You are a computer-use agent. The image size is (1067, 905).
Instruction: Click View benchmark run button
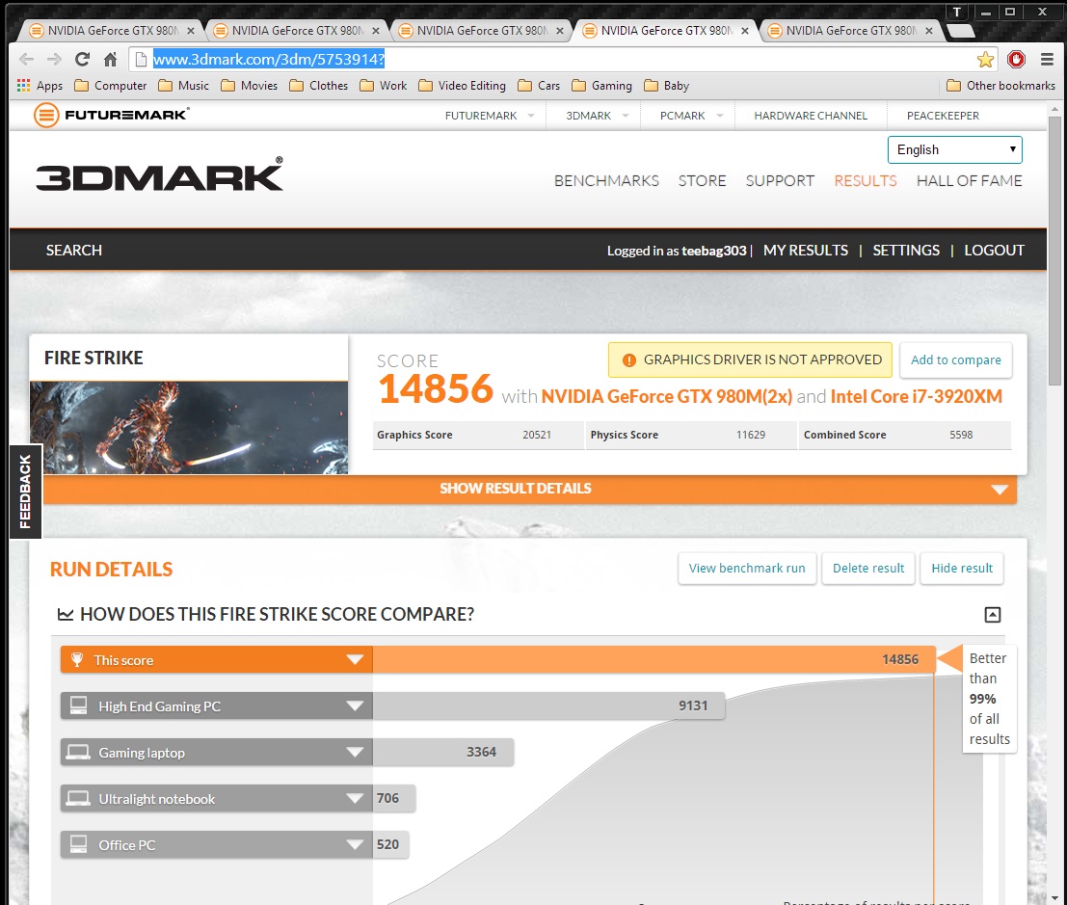pyautogui.click(x=747, y=569)
